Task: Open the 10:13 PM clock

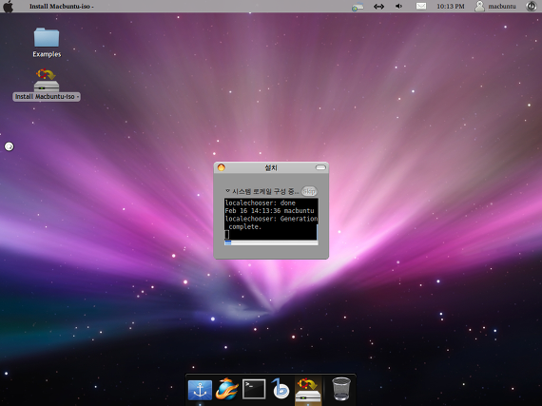Action: 451,7
